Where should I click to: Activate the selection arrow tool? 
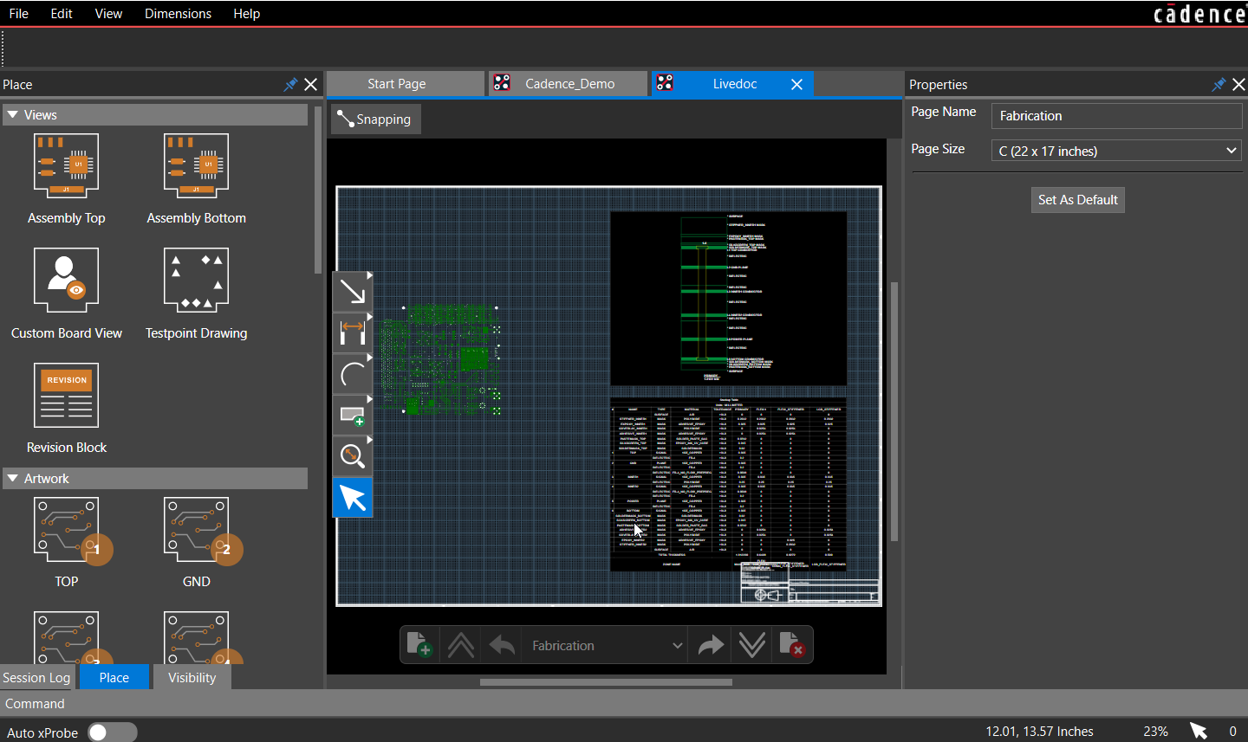[x=353, y=498]
